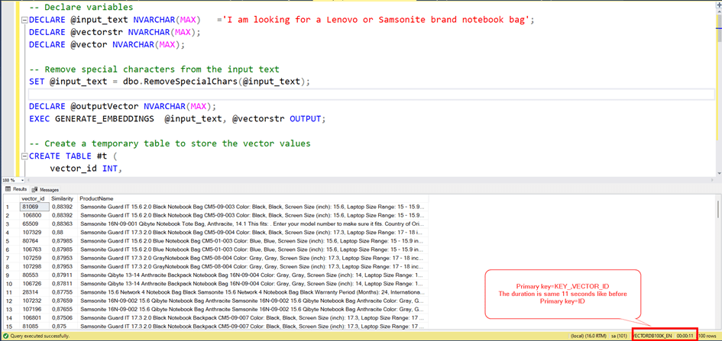The width and height of the screenshot is (722, 341).
Task: Select cell with vector_id 81069
Action: (34, 207)
